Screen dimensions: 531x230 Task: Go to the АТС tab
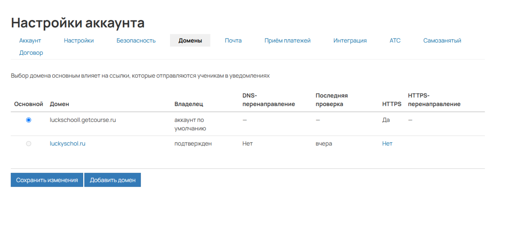[x=395, y=41]
